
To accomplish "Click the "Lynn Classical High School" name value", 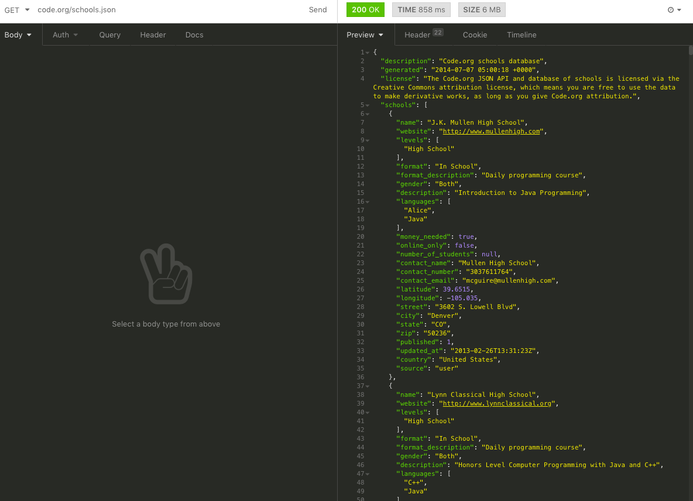I will pyautogui.click(x=481, y=394).
